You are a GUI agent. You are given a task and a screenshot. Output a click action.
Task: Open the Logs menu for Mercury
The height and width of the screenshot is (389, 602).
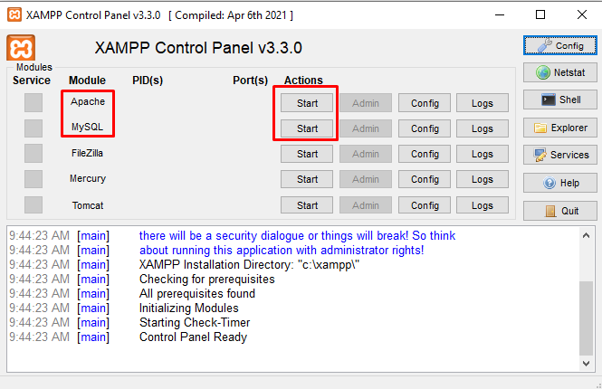[483, 179]
